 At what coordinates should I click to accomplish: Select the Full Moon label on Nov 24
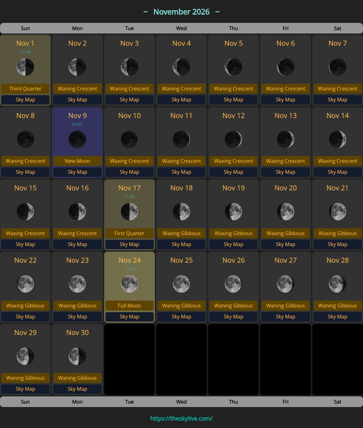129,306
